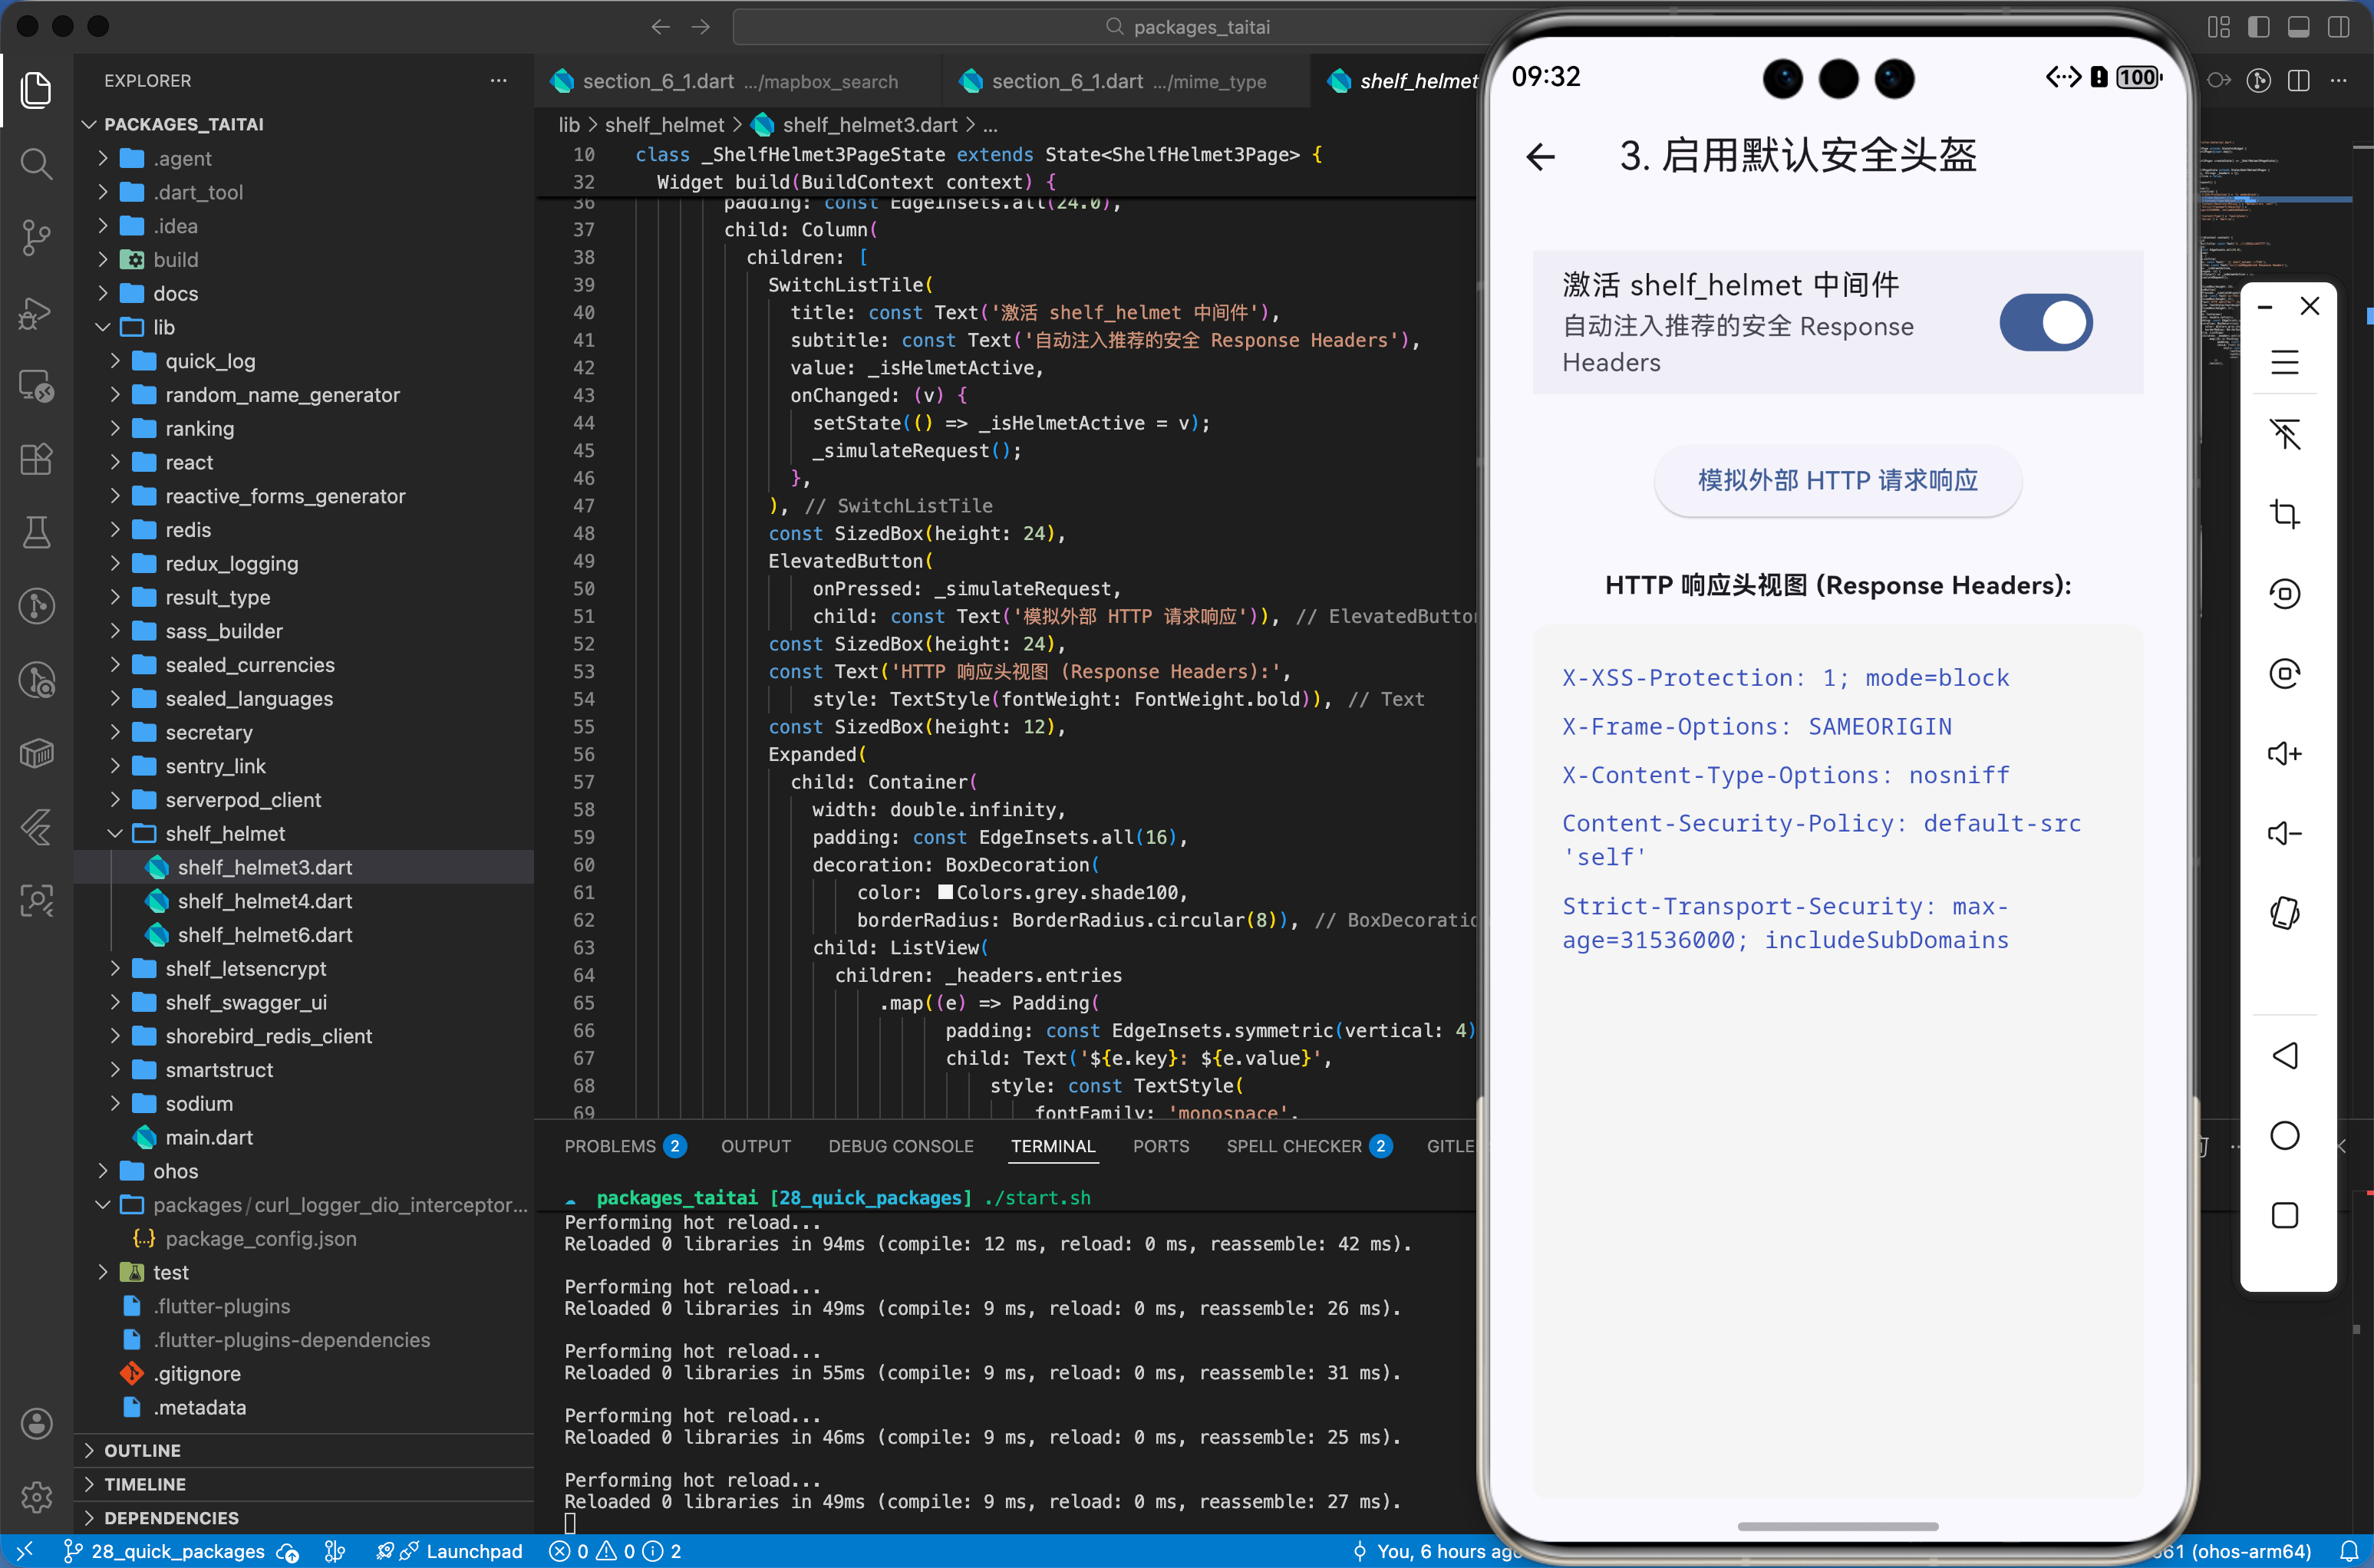Open the Extensions view icon
The height and width of the screenshot is (1568, 2374).
point(36,459)
